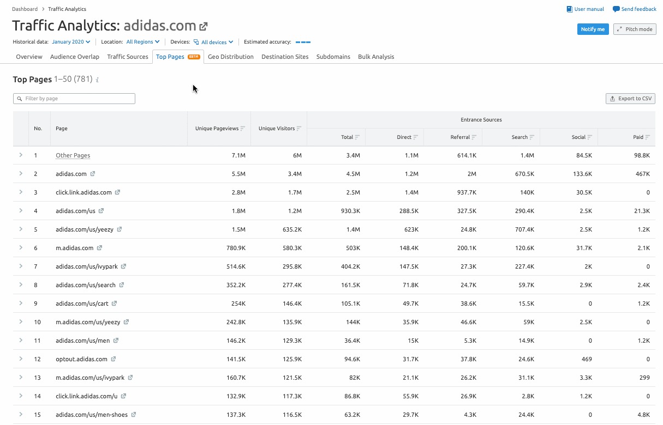
Task: Open external link for adidas.com/us row
Action: coord(101,211)
